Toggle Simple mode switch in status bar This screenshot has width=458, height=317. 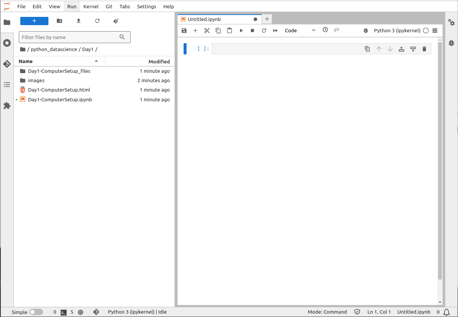pos(36,312)
